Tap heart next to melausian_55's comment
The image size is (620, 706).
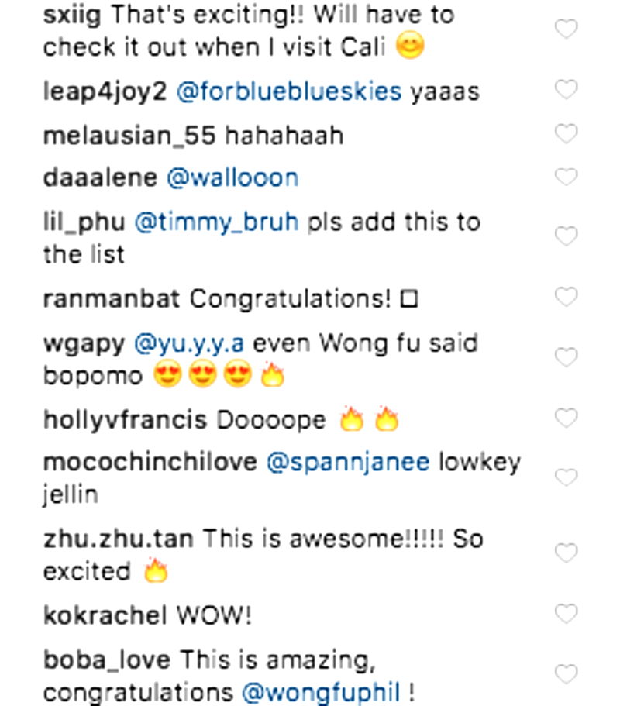(x=566, y=134)
